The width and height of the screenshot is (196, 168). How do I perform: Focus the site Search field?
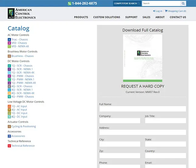pyautogui.click(x=161, y=3)
